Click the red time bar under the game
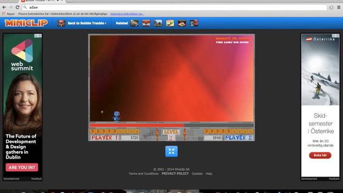This screenshot has width=343, height=193. tap(137, 125)
